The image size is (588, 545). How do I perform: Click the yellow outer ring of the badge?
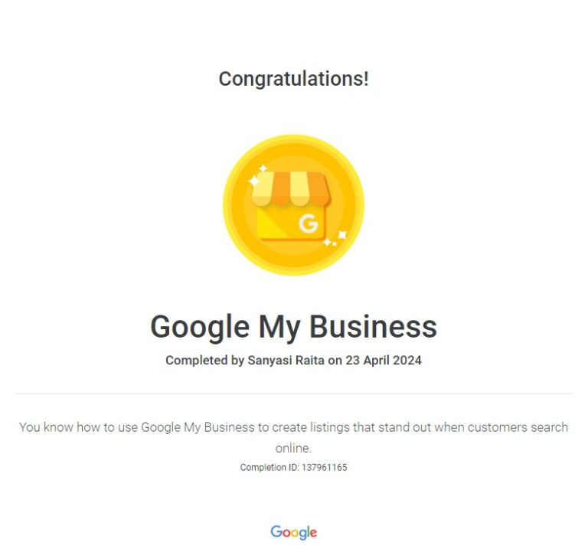(x=294, y=139)
